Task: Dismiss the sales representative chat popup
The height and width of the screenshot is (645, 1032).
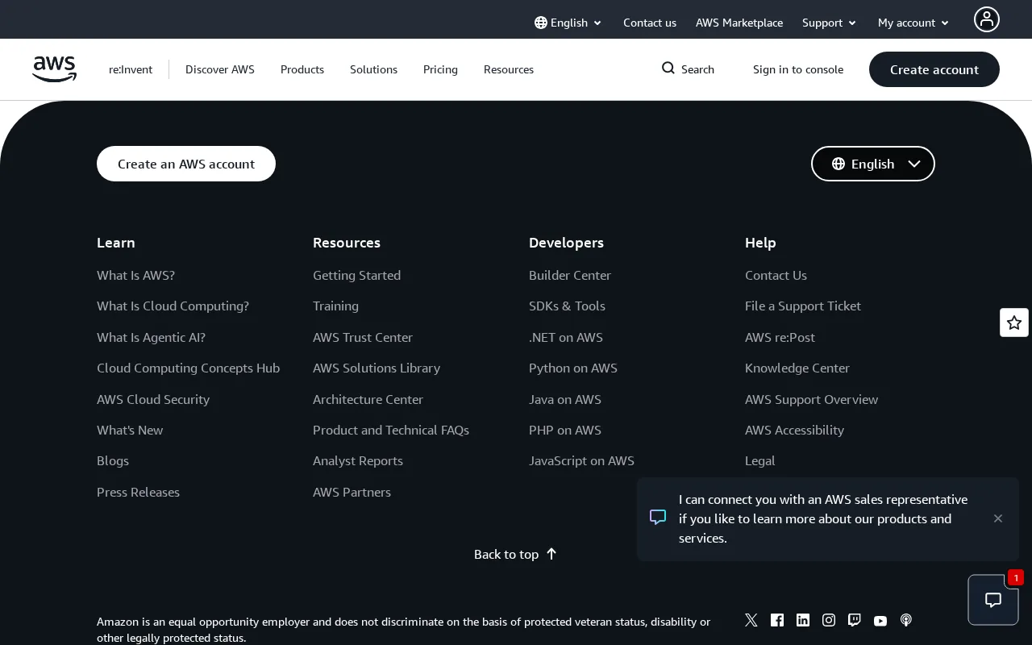Action: click(998, 518)
